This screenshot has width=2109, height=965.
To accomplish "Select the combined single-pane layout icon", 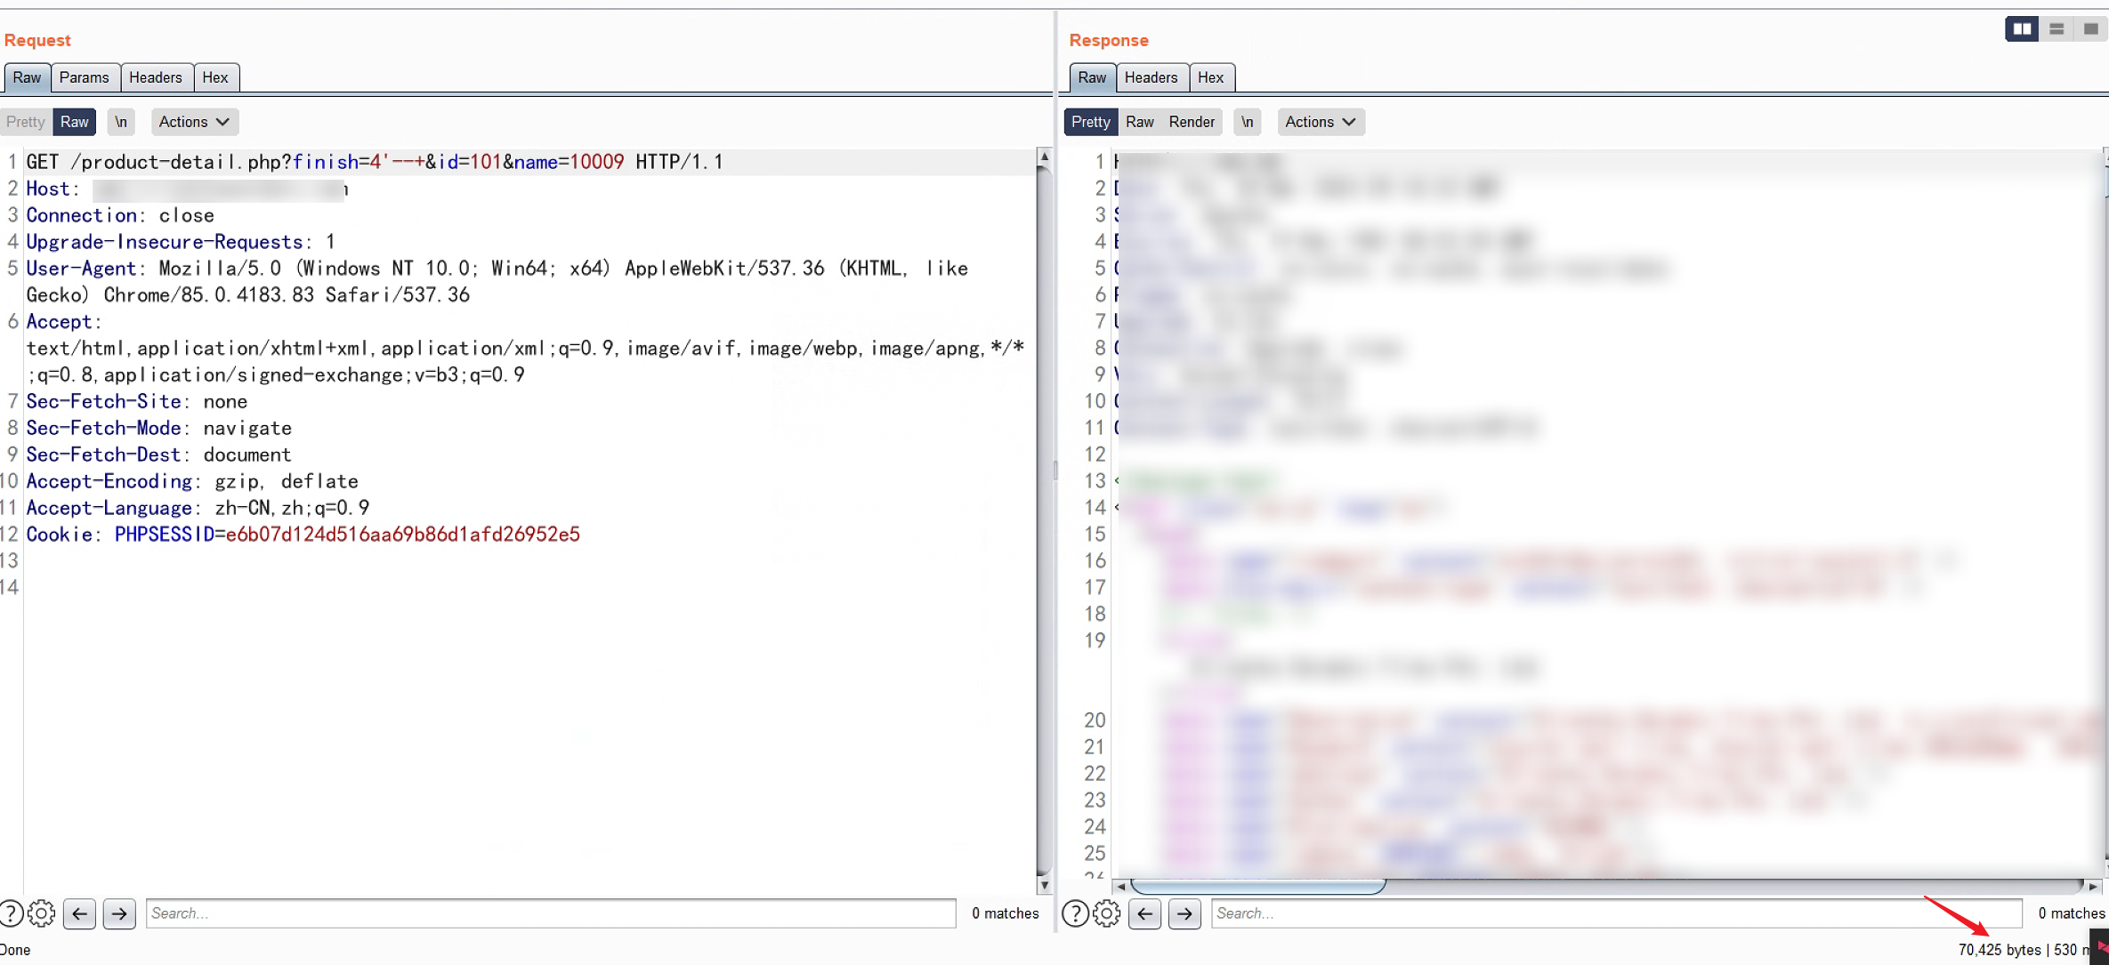I will pyautogui.click(x=2090, y=29).
